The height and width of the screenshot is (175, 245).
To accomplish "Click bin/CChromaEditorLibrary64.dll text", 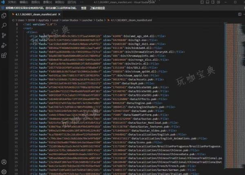I will pos(149,52).
